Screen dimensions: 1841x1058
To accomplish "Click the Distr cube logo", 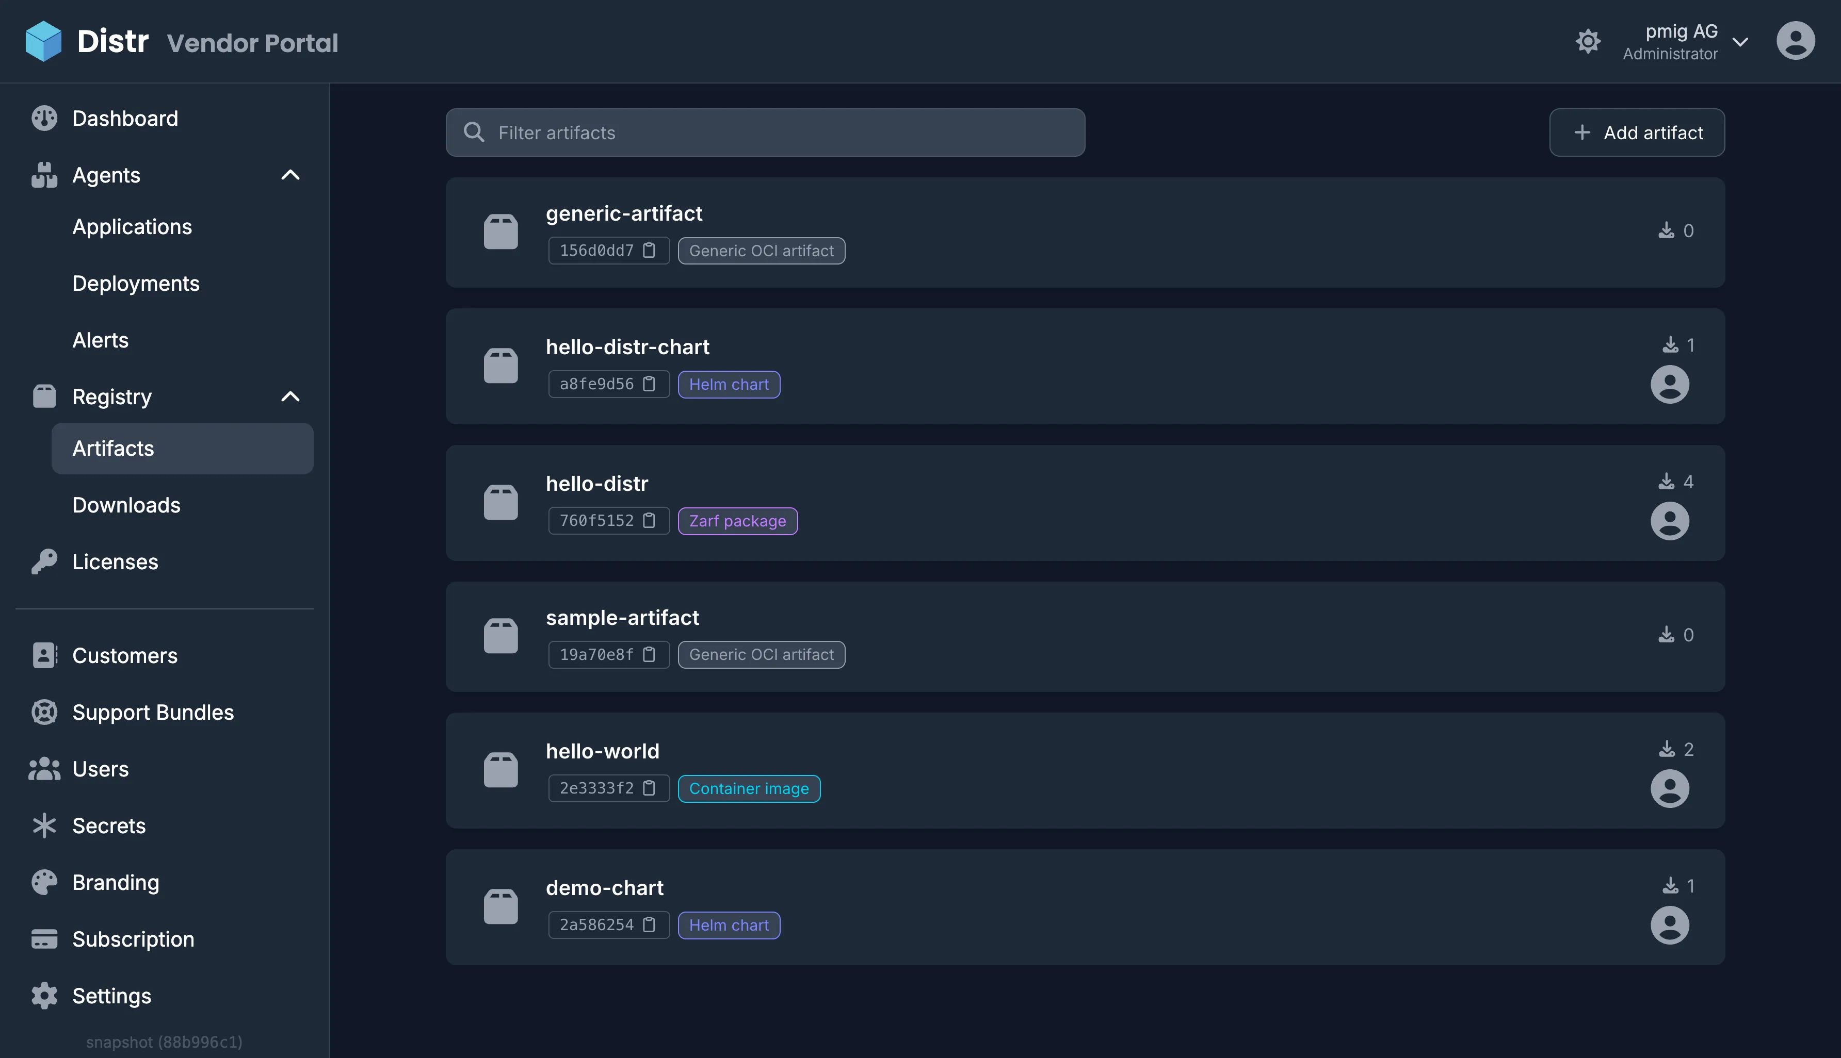I will pos(43,41).
